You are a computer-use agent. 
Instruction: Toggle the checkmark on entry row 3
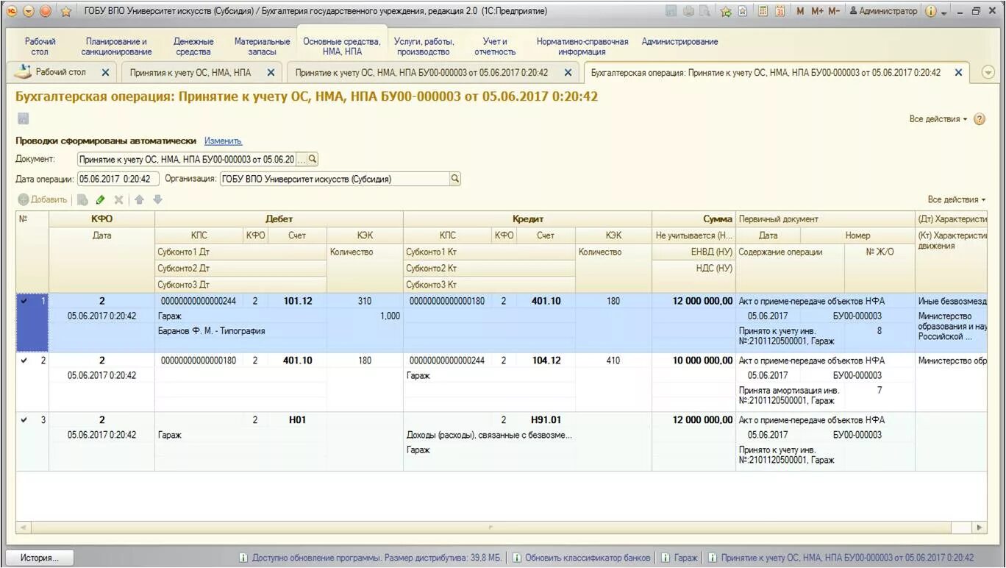point(26,420)
